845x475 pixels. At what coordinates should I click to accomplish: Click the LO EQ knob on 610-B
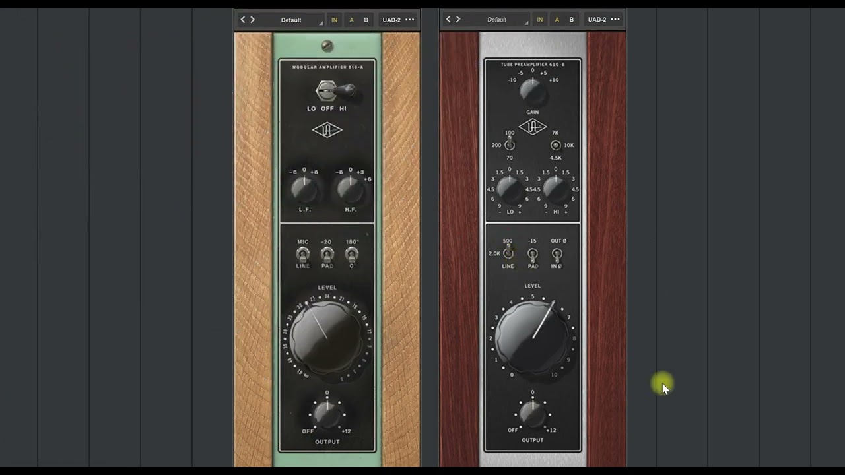509,189
